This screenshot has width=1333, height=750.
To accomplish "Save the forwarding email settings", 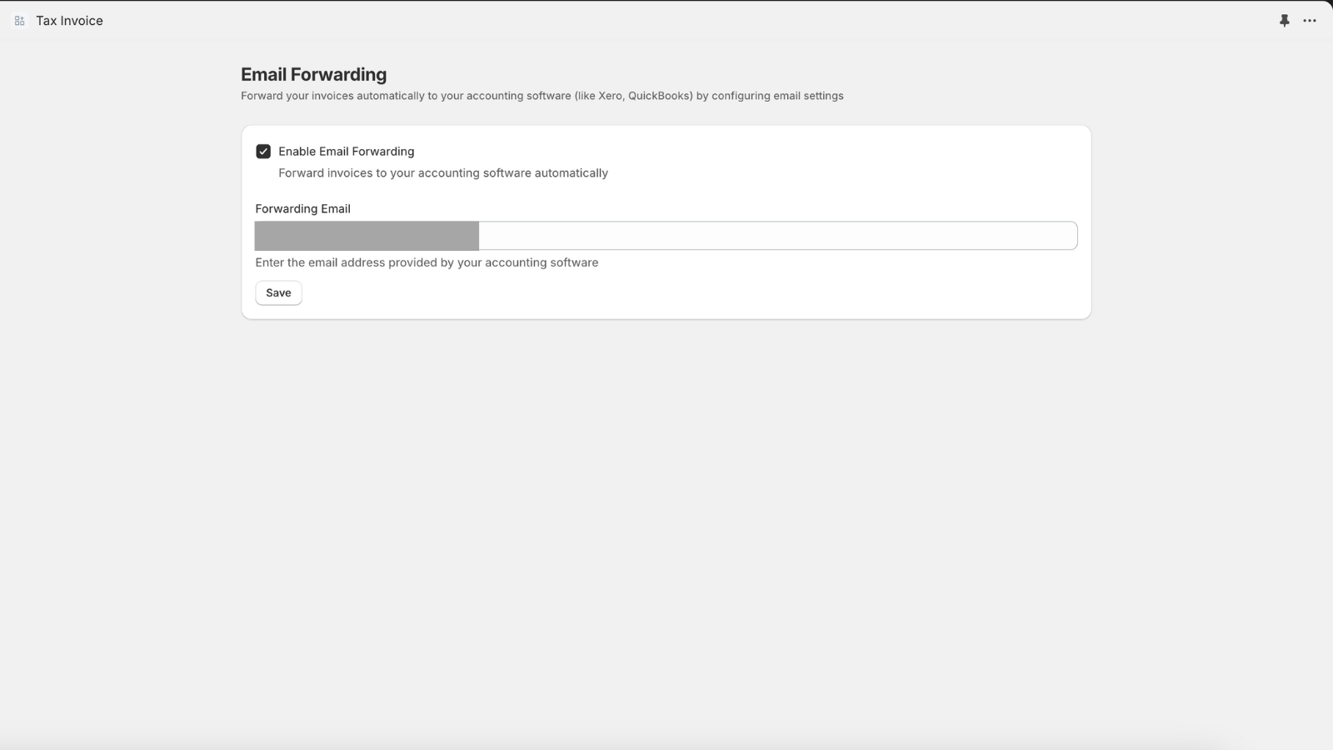I will click(278, 292).
